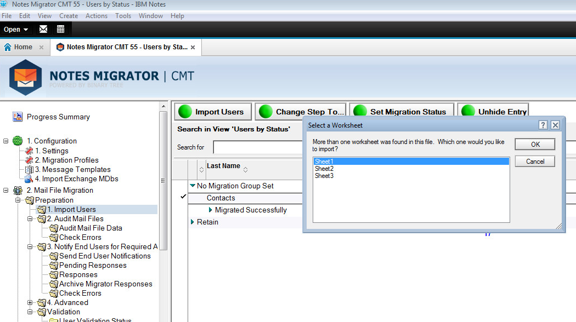This screenshot has width=576, height=322.
Task: Expand the Retain category
Action: tap(192, 222)
